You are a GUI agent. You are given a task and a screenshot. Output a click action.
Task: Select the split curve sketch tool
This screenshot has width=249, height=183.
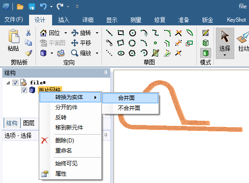pos(178,43)
